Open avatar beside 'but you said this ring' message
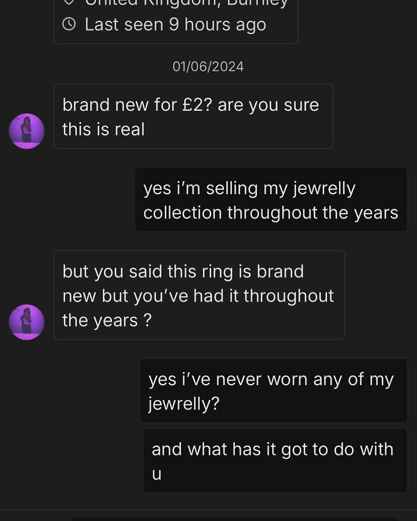This screenshot has height=521, width=417. click(x=27, y=322)
